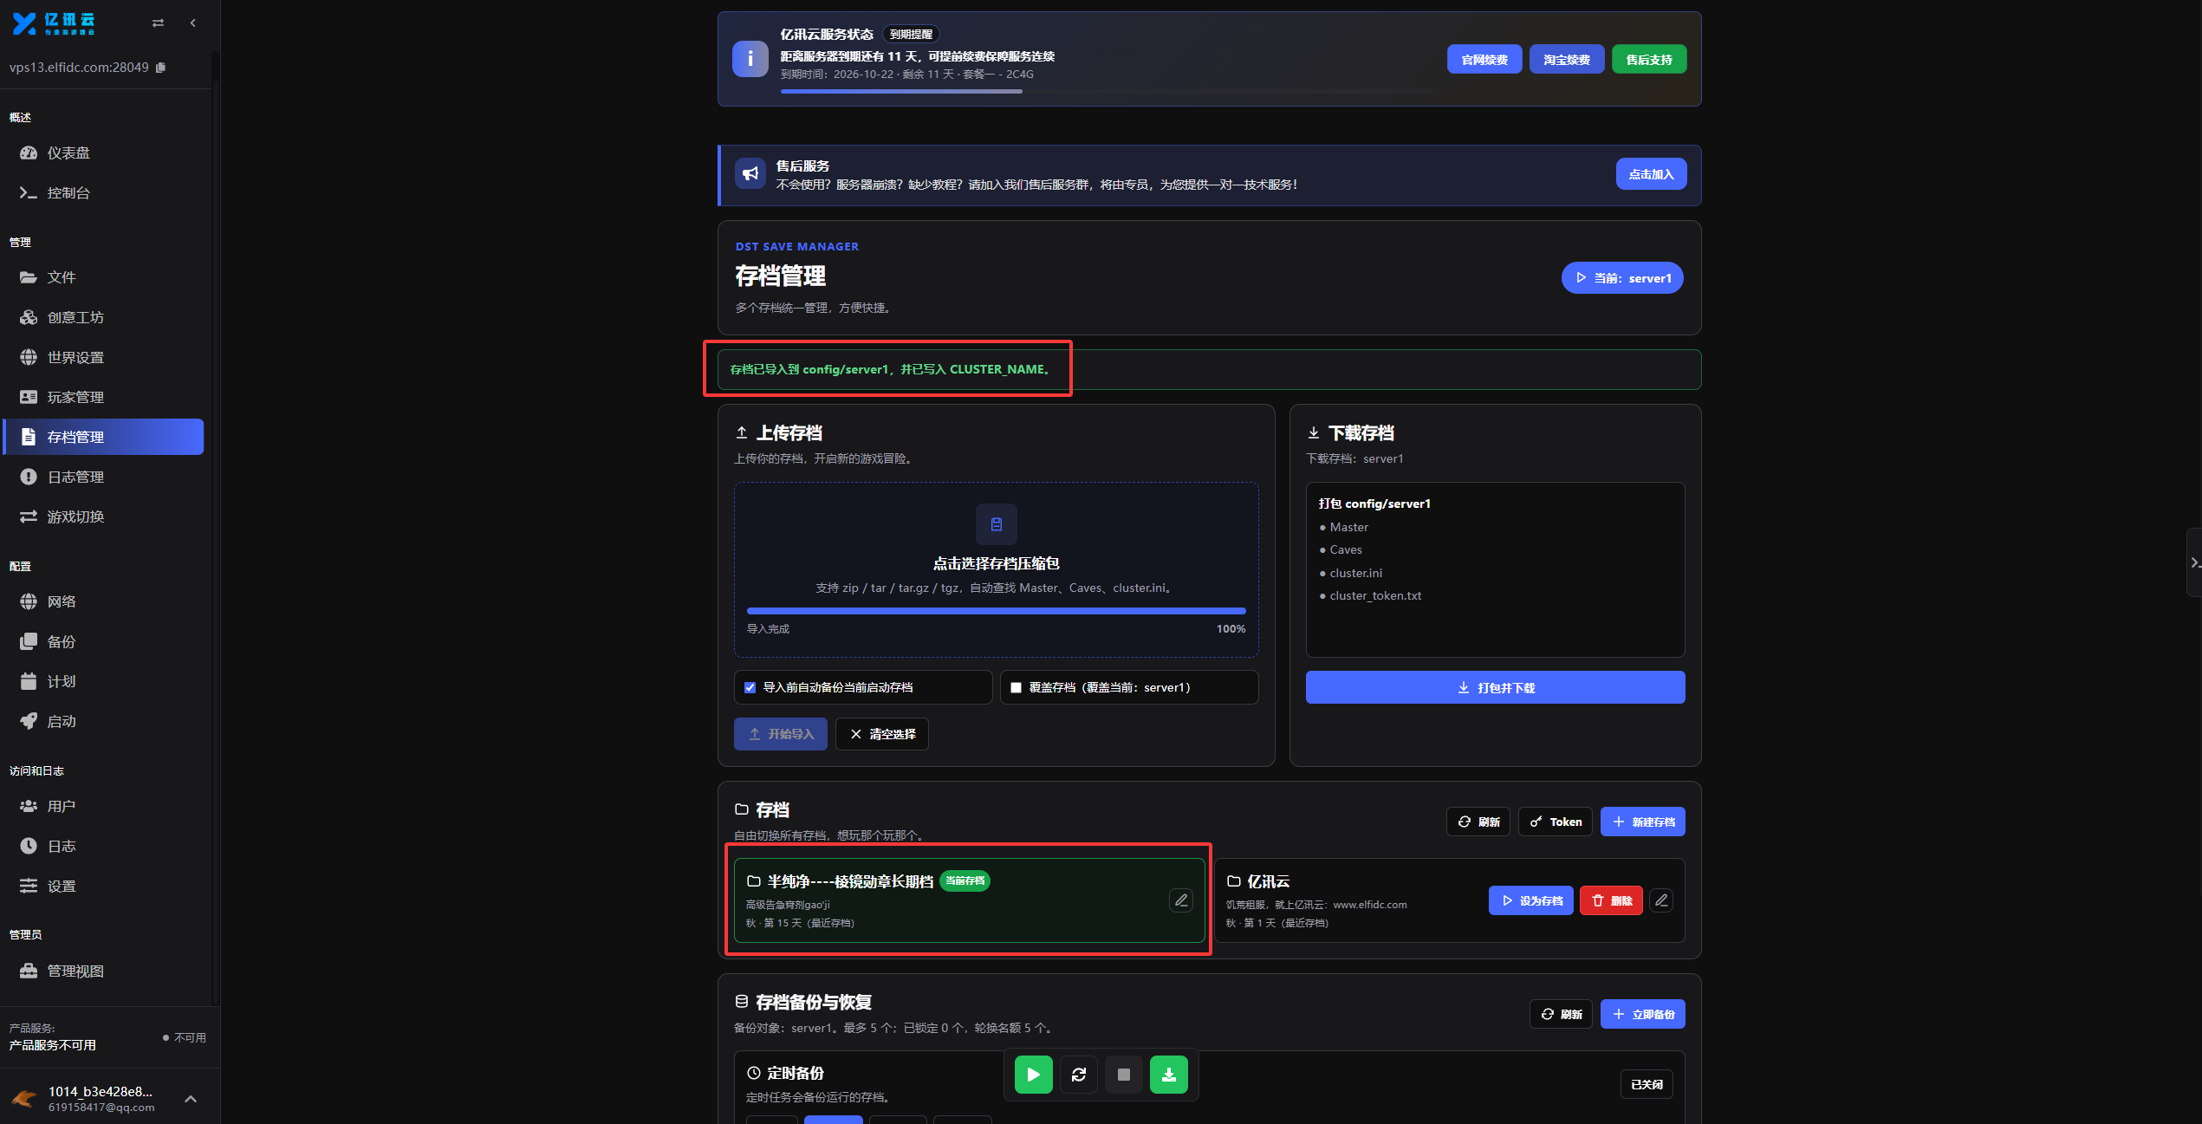Click 点击加入 after-sales group button

tap(1651, 174)
